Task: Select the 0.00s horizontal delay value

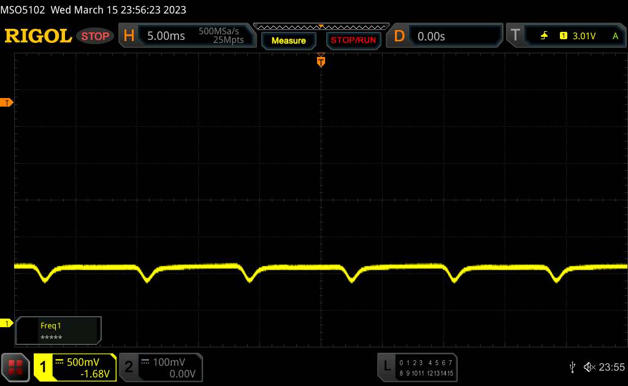Action: click(x=431, y=36)
